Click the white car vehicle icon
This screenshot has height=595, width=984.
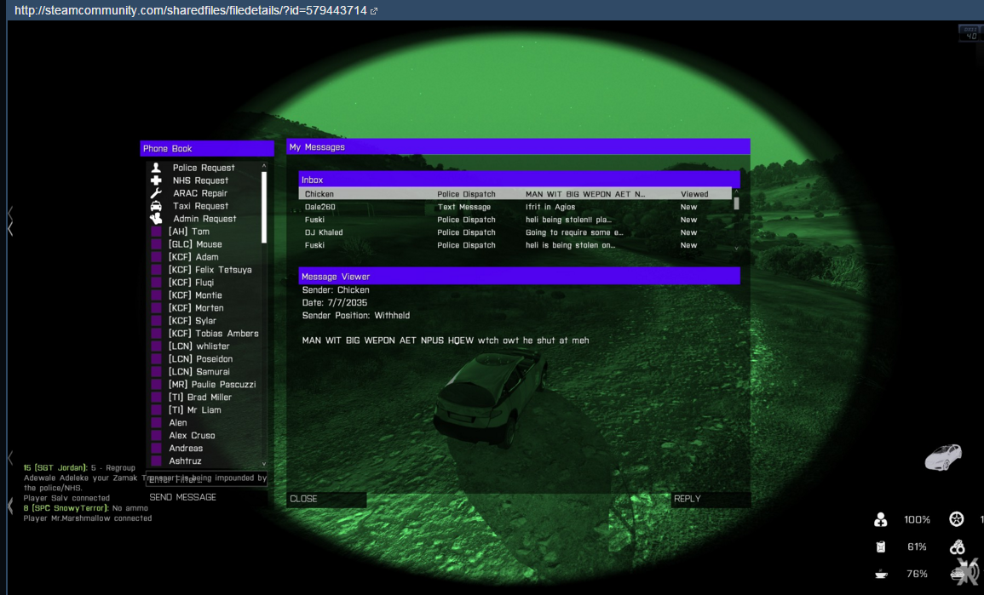point(943,457)
